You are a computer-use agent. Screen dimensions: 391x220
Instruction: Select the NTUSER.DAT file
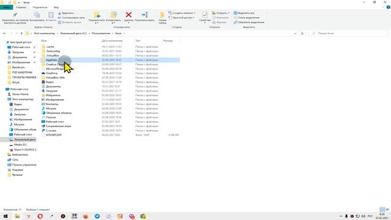(x=54, y=135)
